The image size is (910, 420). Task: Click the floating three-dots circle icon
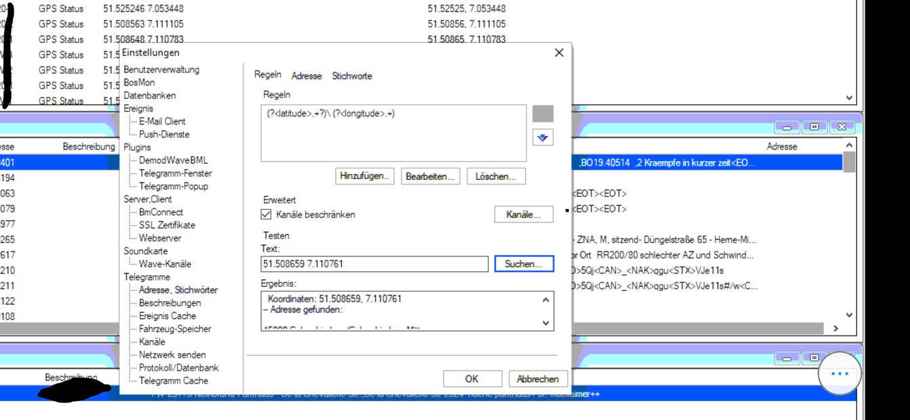coord(839,373)
